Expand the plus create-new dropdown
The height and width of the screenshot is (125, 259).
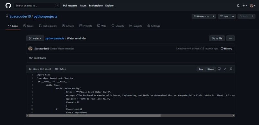click(x=245, y=5)
